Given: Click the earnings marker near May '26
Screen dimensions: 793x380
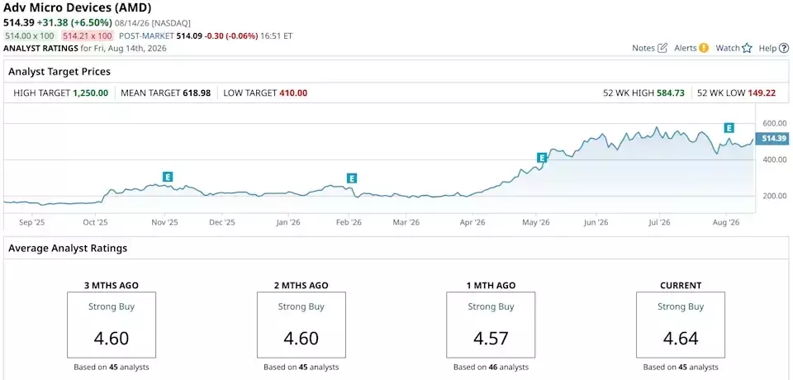Looking at the screenshot, I should (542, 158).
